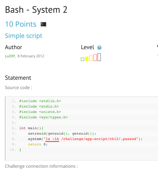Click the underlined ls -lA command text
The width and height of the screenshot is (158, 173).
pyautogui.click(x=52, y=139)
